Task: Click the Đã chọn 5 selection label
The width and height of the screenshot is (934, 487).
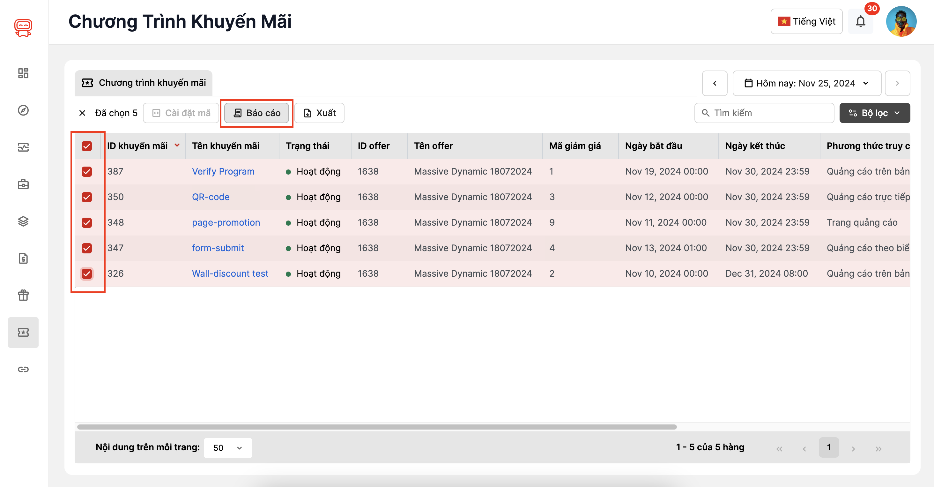Action: tap(116, 113)
